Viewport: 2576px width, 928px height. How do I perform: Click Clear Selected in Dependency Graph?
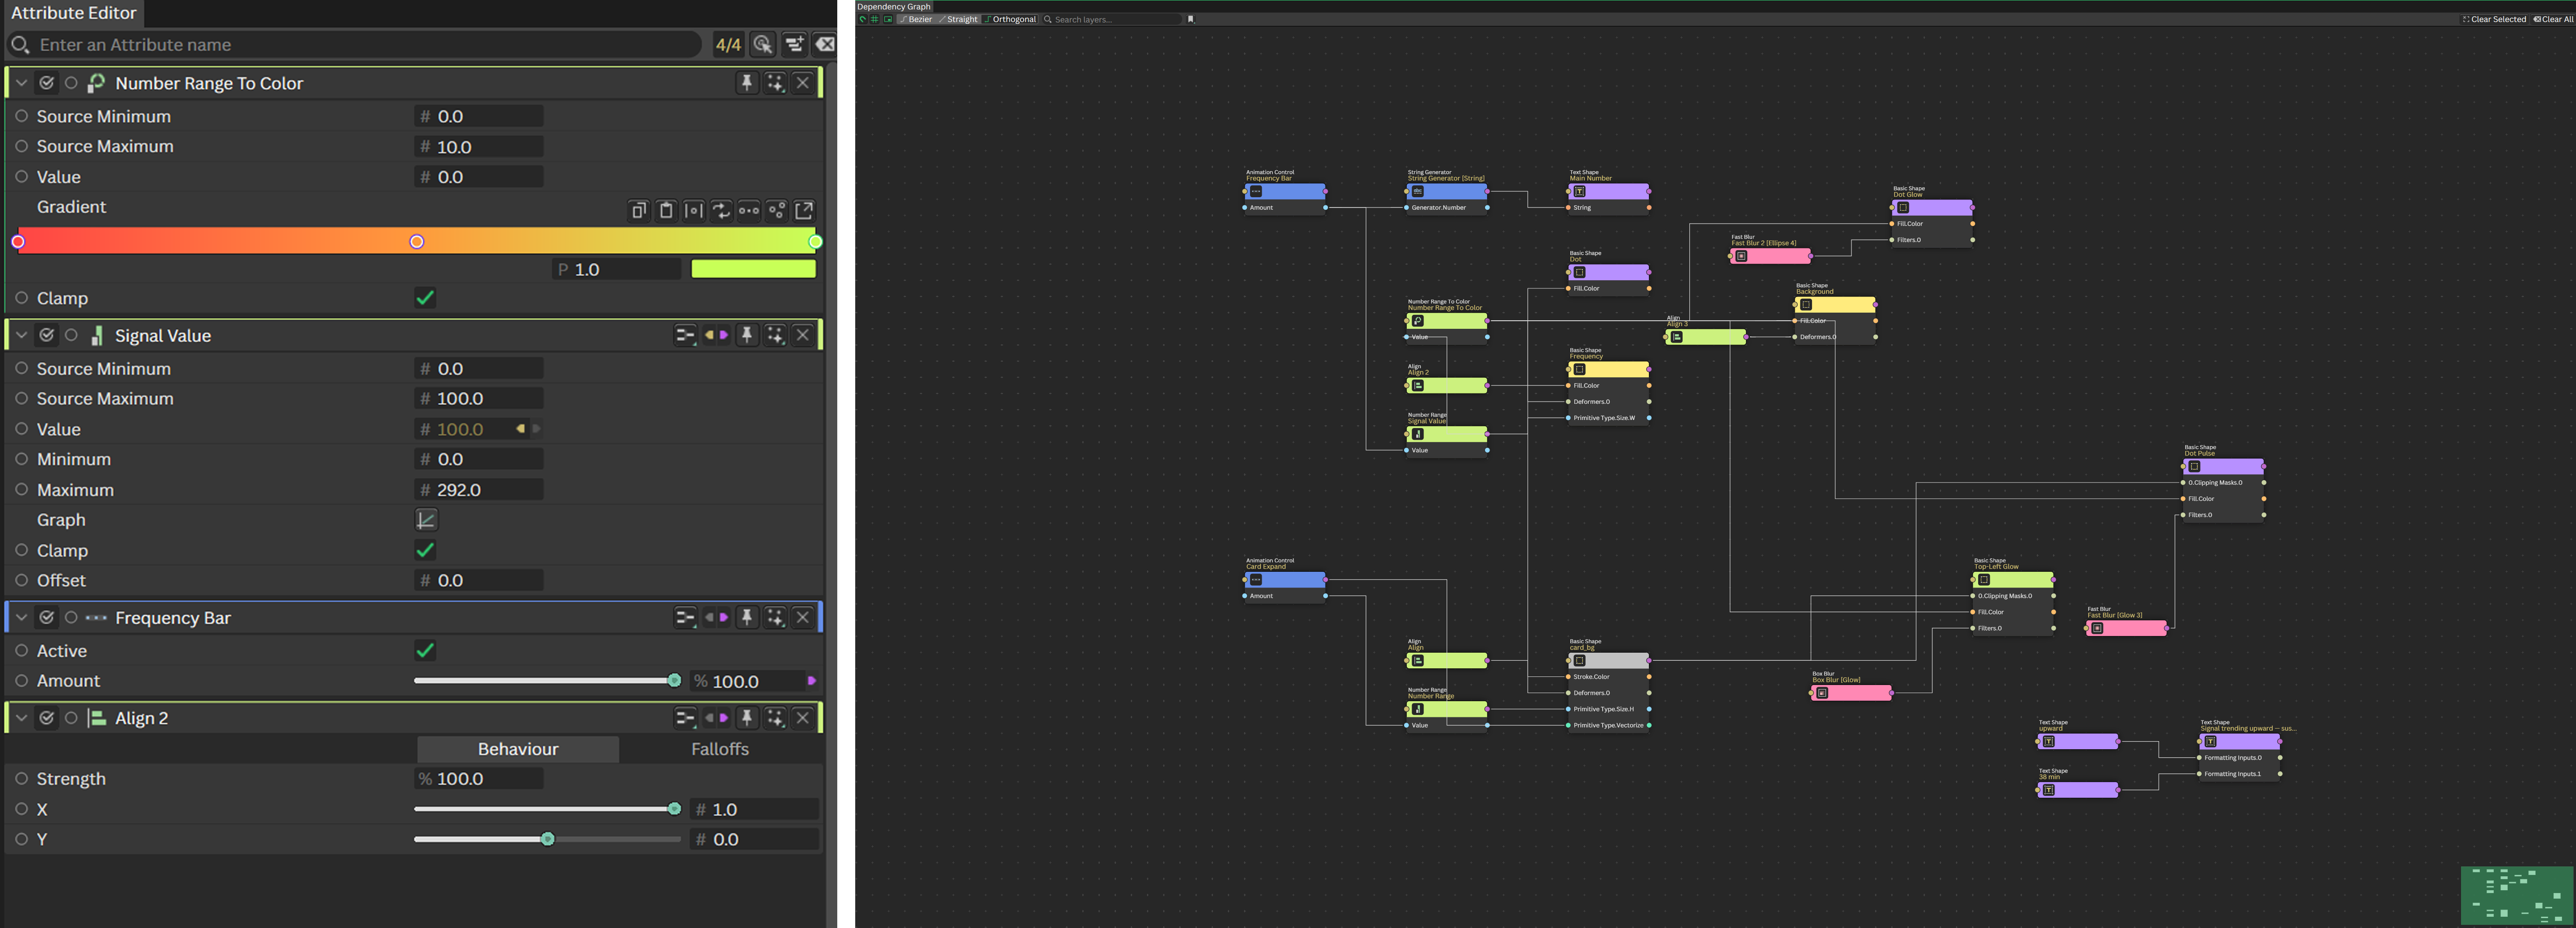pos(2494,19)
